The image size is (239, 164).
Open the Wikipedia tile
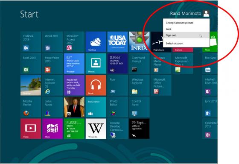[x=96, y=129]
